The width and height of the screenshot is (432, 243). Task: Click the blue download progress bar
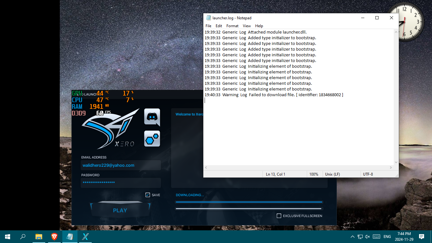tap(249, 202)
